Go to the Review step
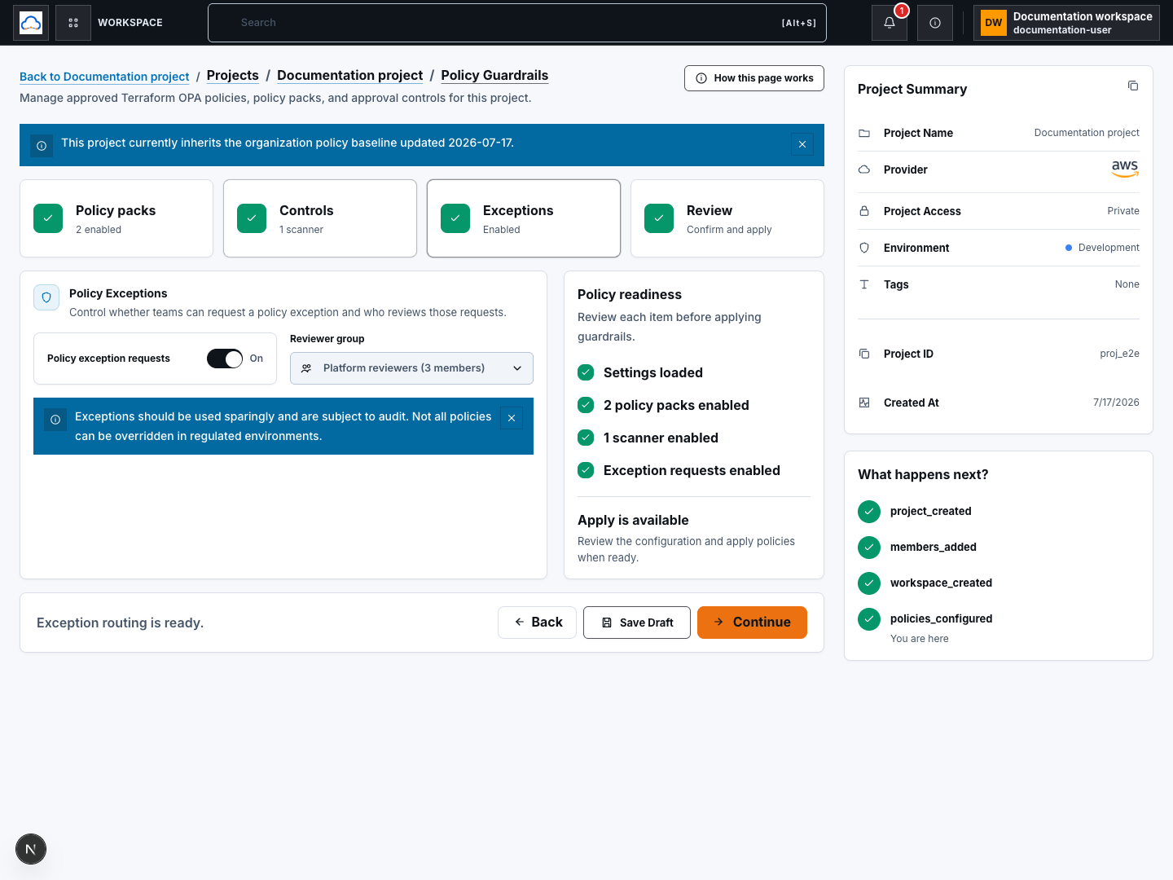The image size is (1173, 880). click(x=727, y=218)
